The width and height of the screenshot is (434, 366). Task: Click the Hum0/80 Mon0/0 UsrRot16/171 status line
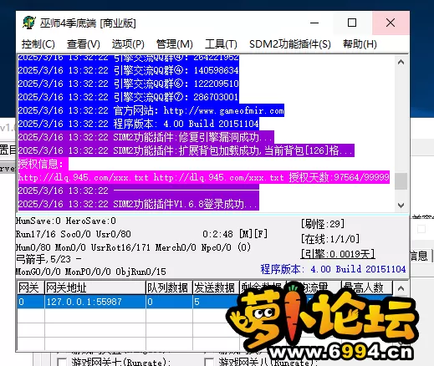point(133,247)
